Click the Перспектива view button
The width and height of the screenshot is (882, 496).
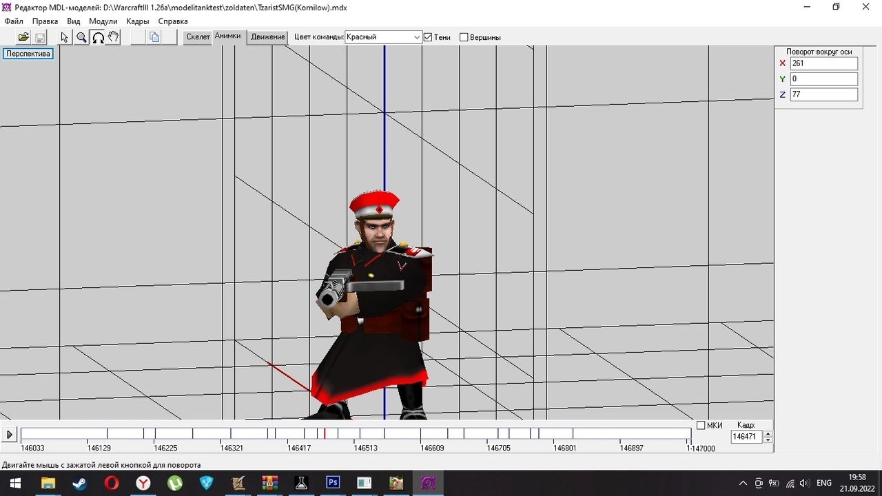pos(28,53)
